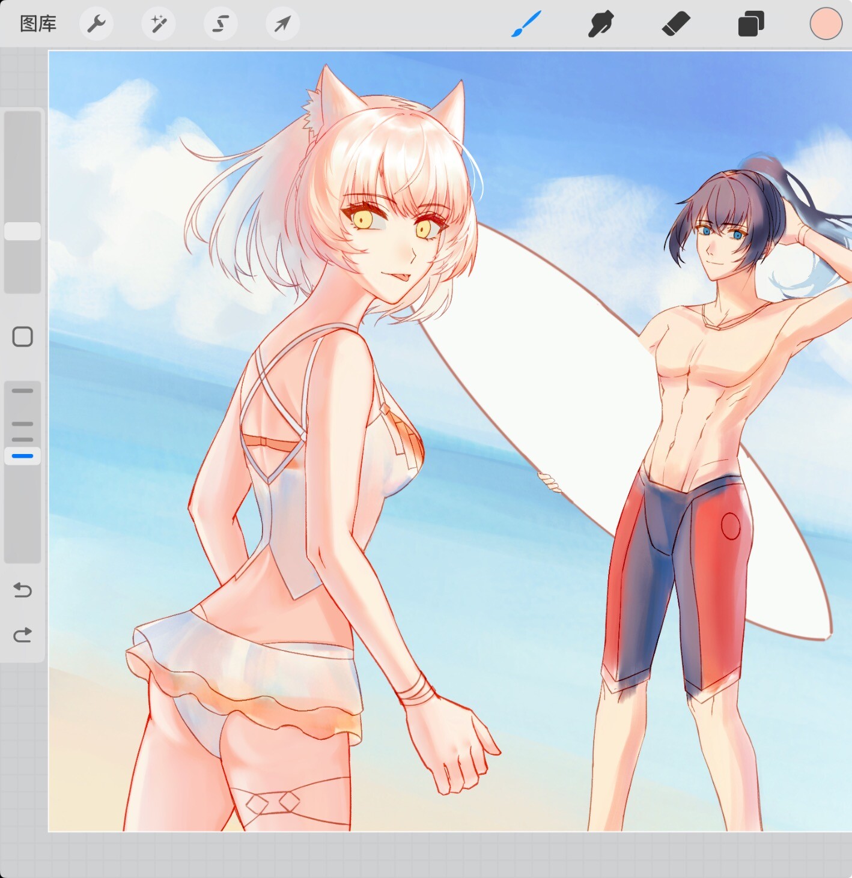Activate the Selection S-shaped tool

(221, 24)
